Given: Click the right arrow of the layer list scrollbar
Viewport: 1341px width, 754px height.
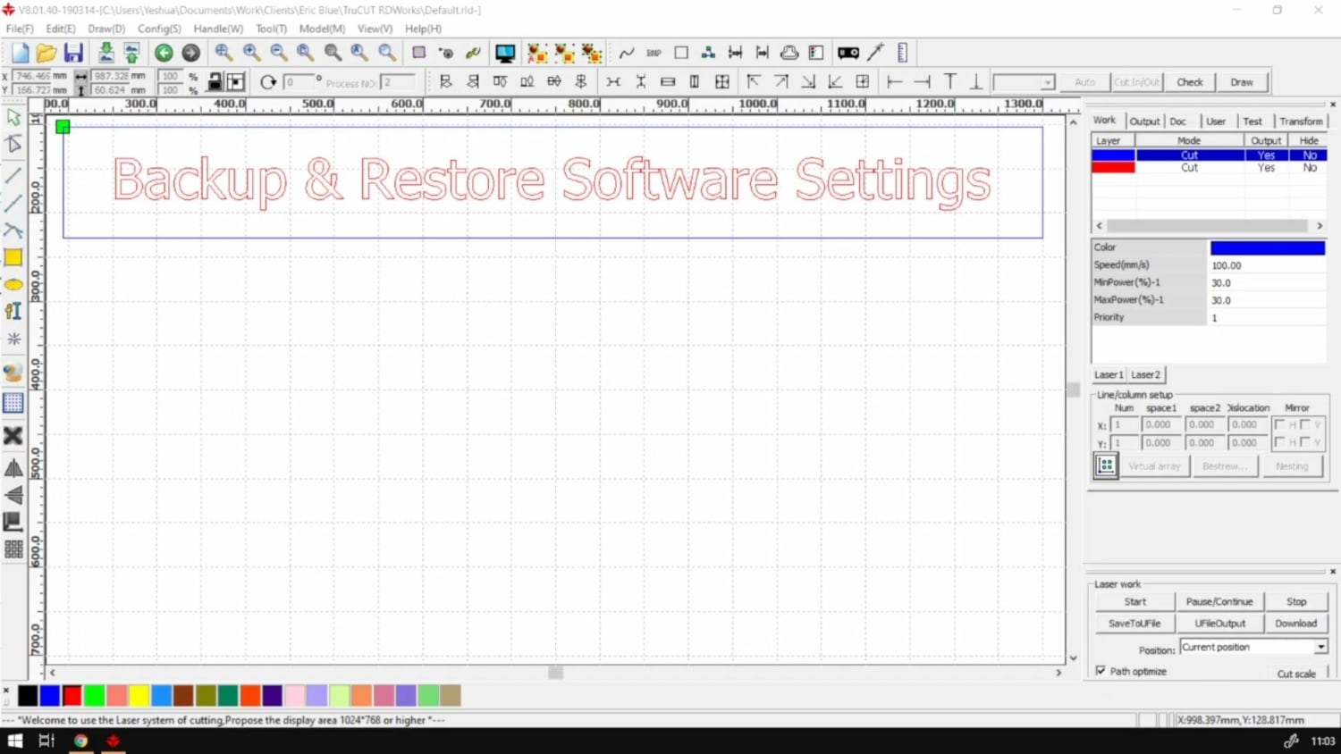Looking at the screenshot, I should (x=1320, y=225).
